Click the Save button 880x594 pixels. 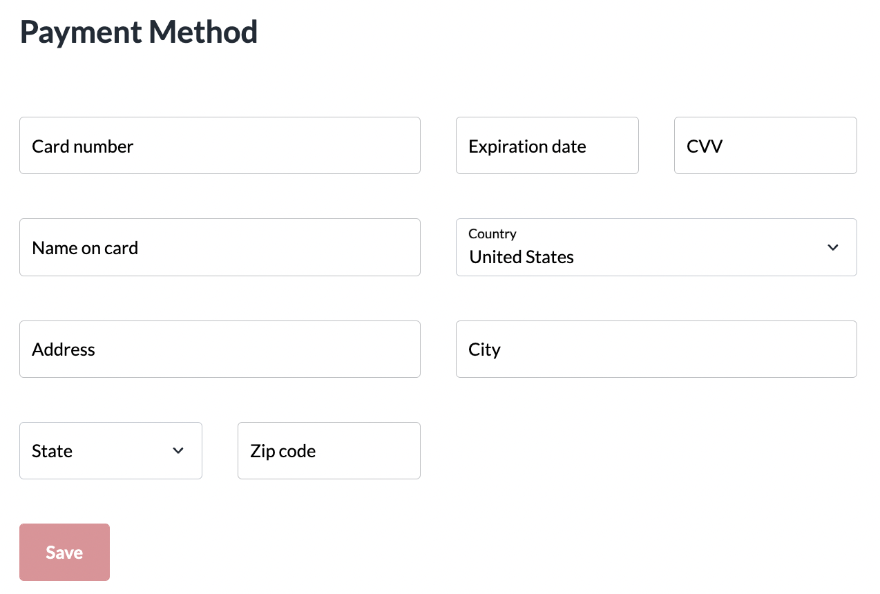point(64,552)
